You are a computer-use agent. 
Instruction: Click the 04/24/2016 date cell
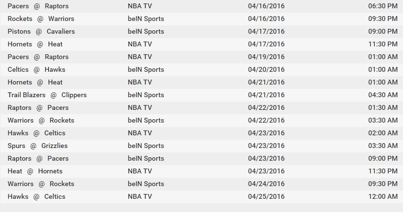pos(266,184)
